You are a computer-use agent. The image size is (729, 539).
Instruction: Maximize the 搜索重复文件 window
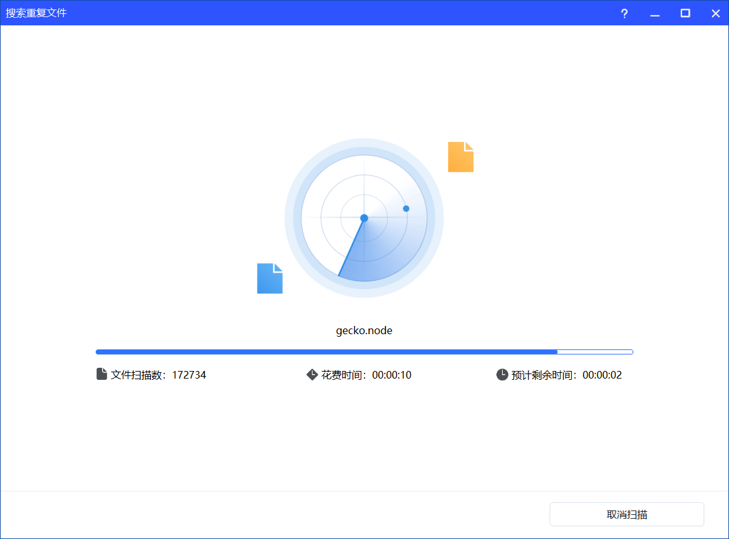pyautogui.click(x=685, y=13)
